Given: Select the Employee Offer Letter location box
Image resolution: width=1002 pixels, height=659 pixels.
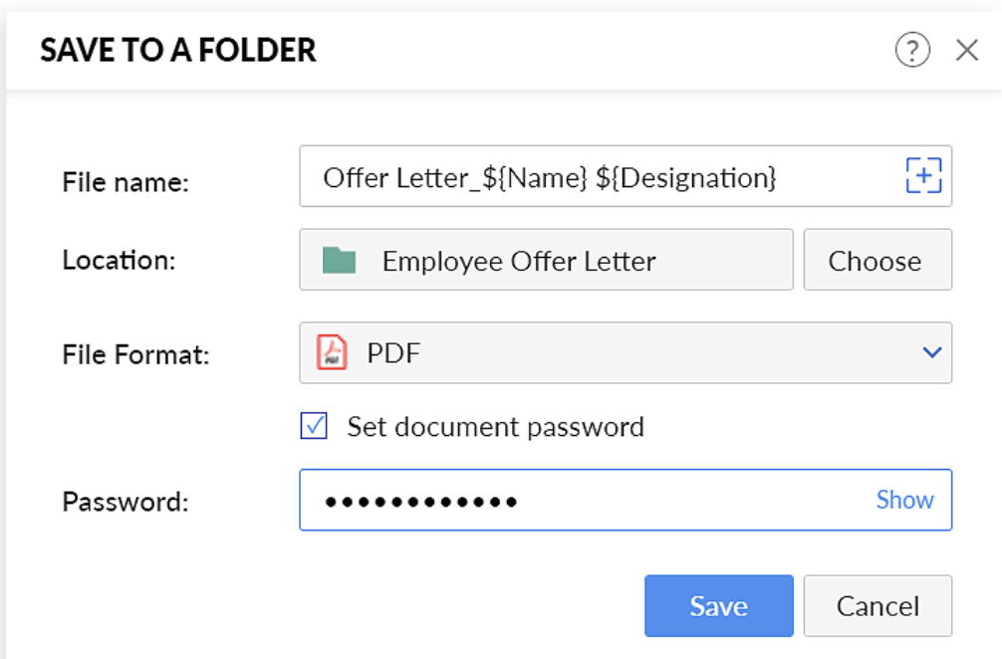Looking at the screenshot, I should pos(547,260).
